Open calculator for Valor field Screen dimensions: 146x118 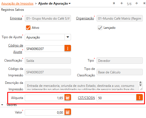point(68,112)
